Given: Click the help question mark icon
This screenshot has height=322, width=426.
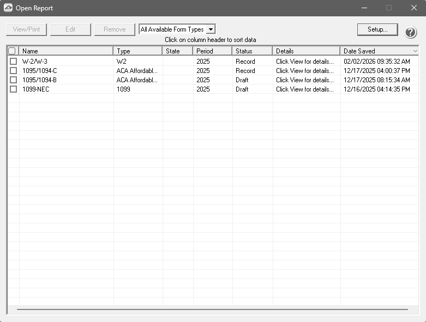Looking at the screenshot, I should 411,32.
